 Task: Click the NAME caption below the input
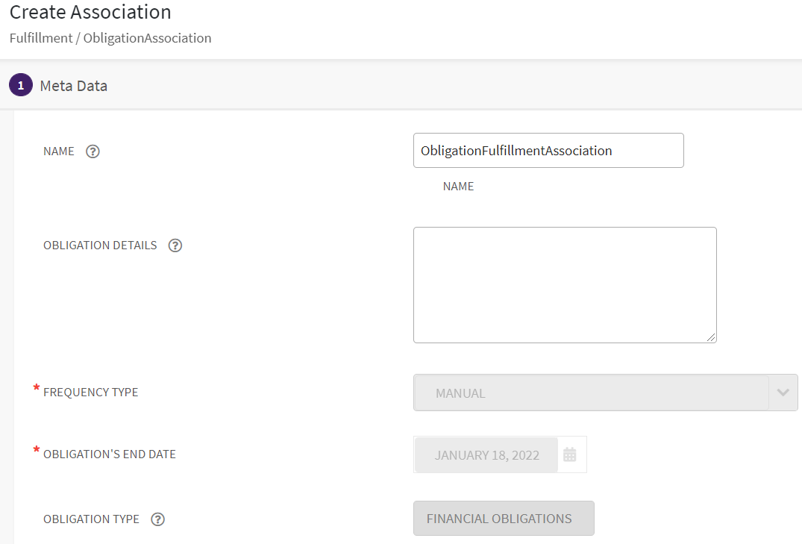coord(458,187)
